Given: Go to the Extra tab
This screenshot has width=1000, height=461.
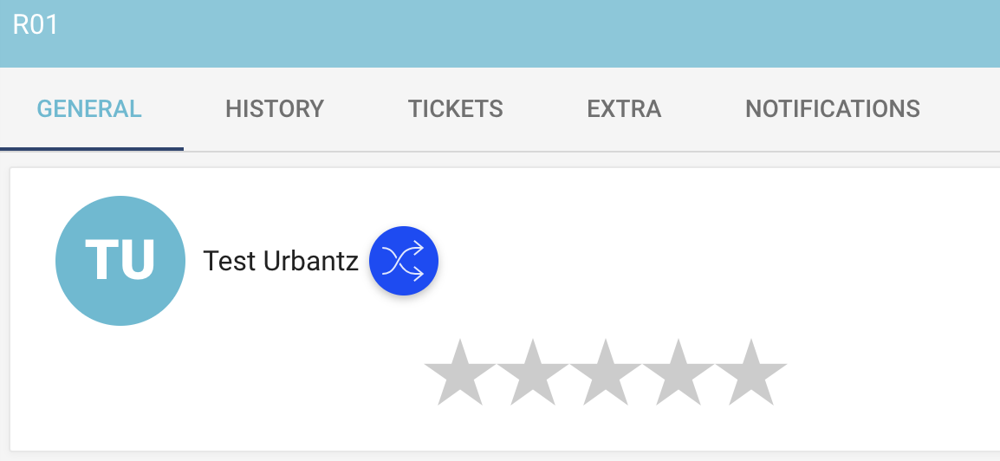Looking at the screenshot, I should 625,109.
